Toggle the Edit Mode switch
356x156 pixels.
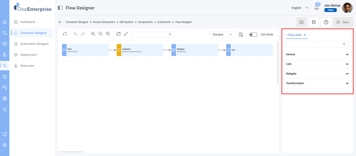pos(253,35)
